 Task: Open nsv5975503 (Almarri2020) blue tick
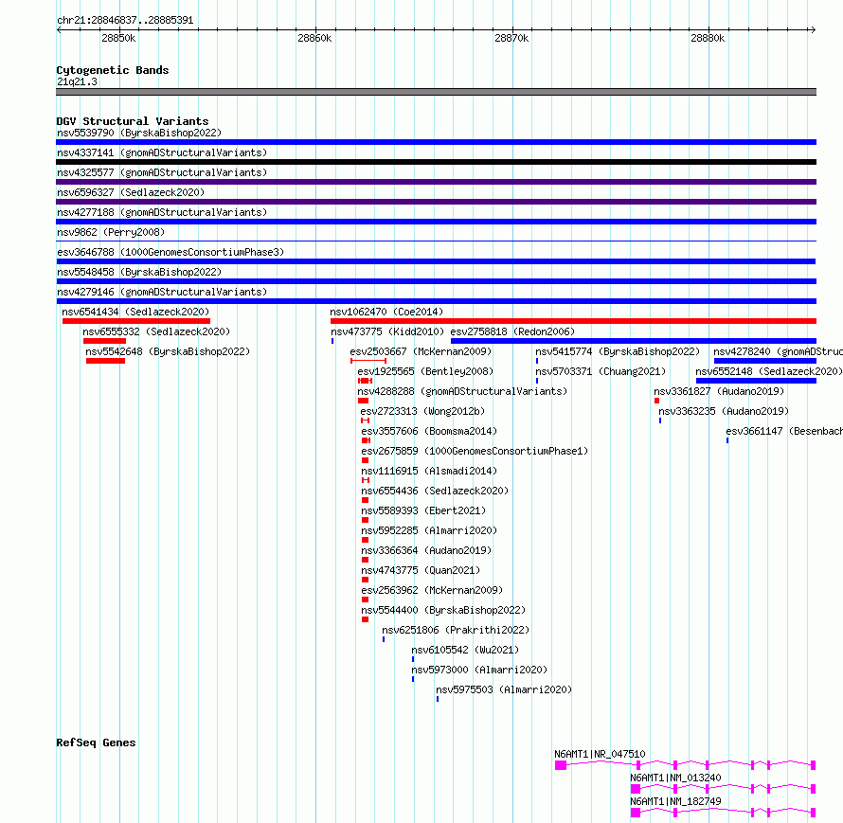point(438,699)
